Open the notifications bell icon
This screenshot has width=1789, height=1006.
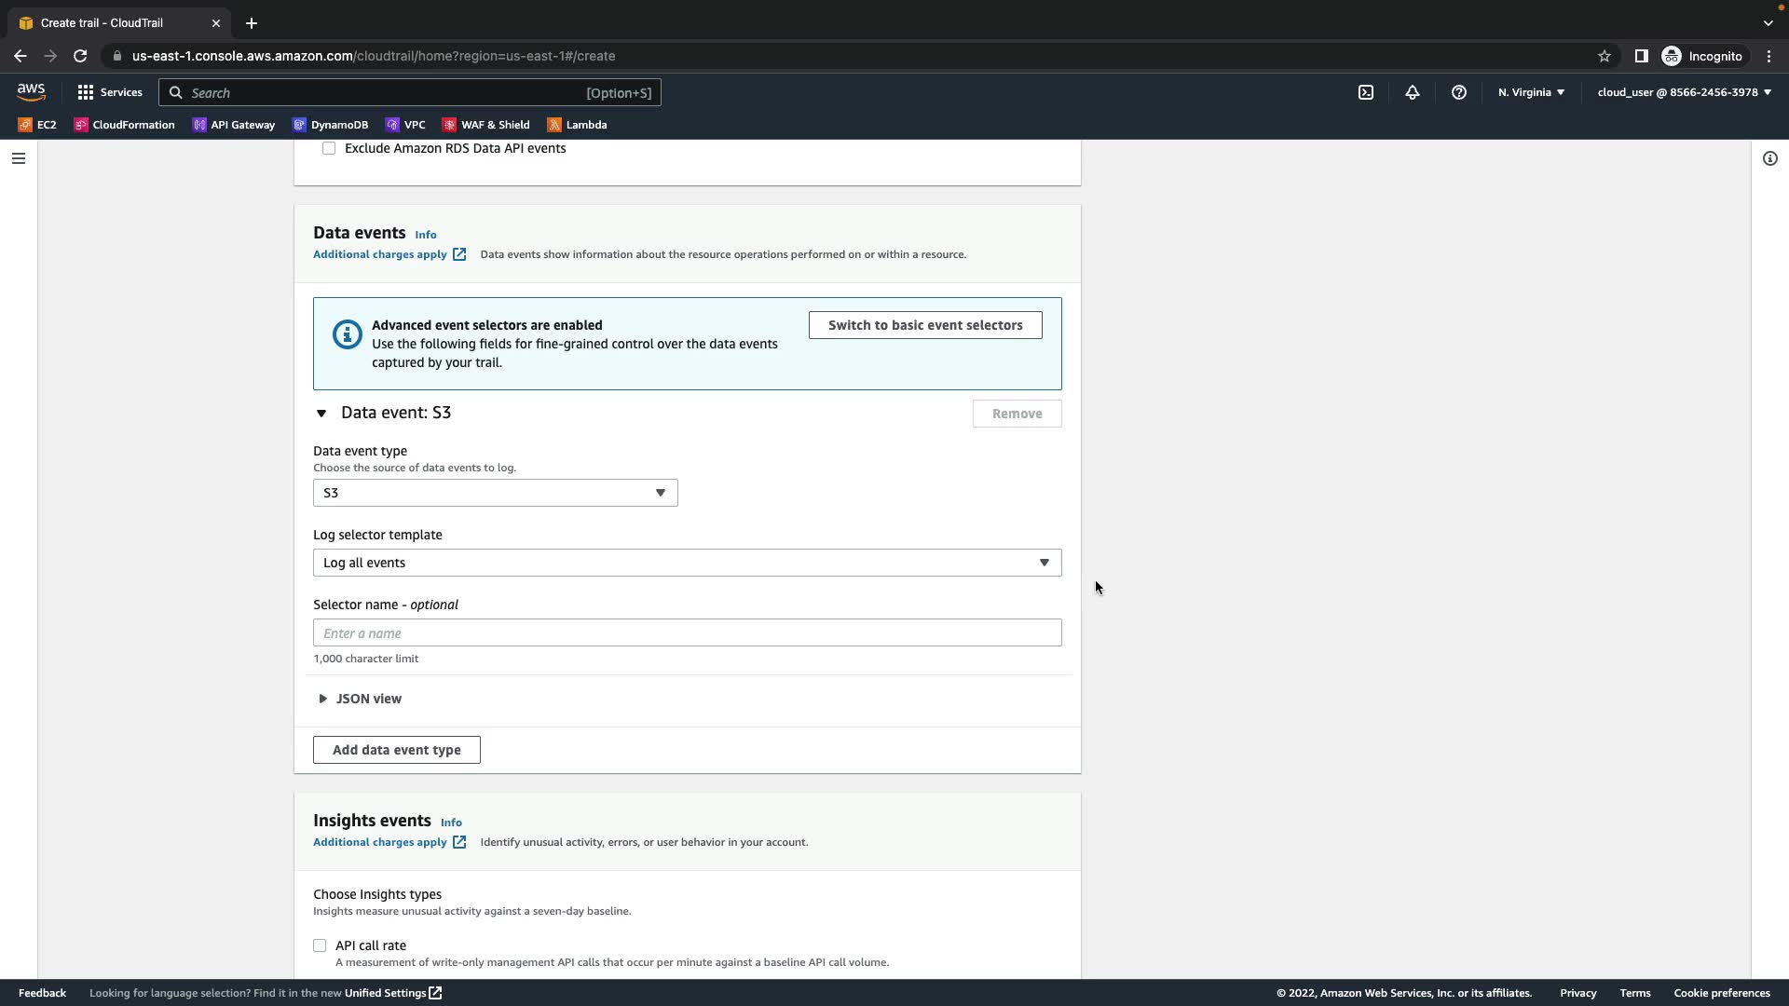pyautogui.click(x=1412, y=92)
